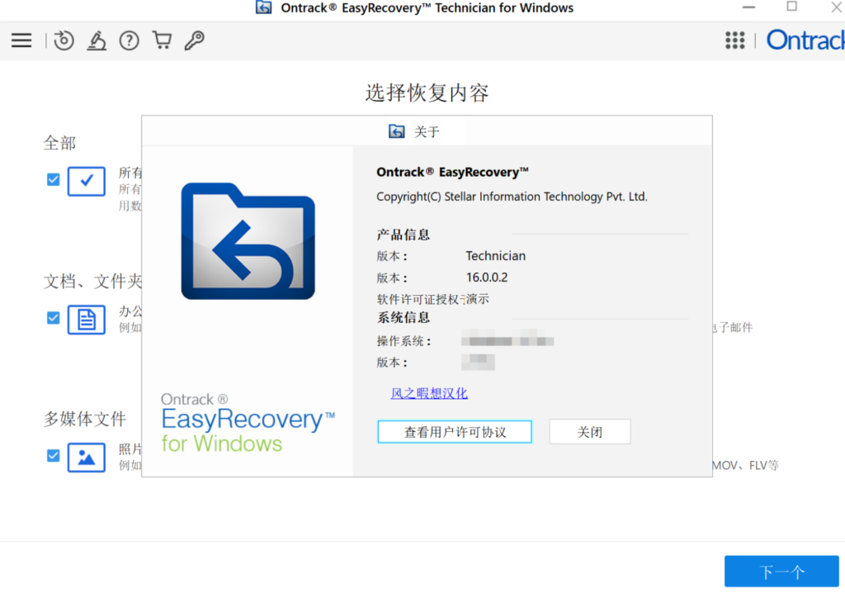Image resolution: width=845 pixels, height=593 pixels.
Task: Click the key activation icon
Action: pos(194,40)
